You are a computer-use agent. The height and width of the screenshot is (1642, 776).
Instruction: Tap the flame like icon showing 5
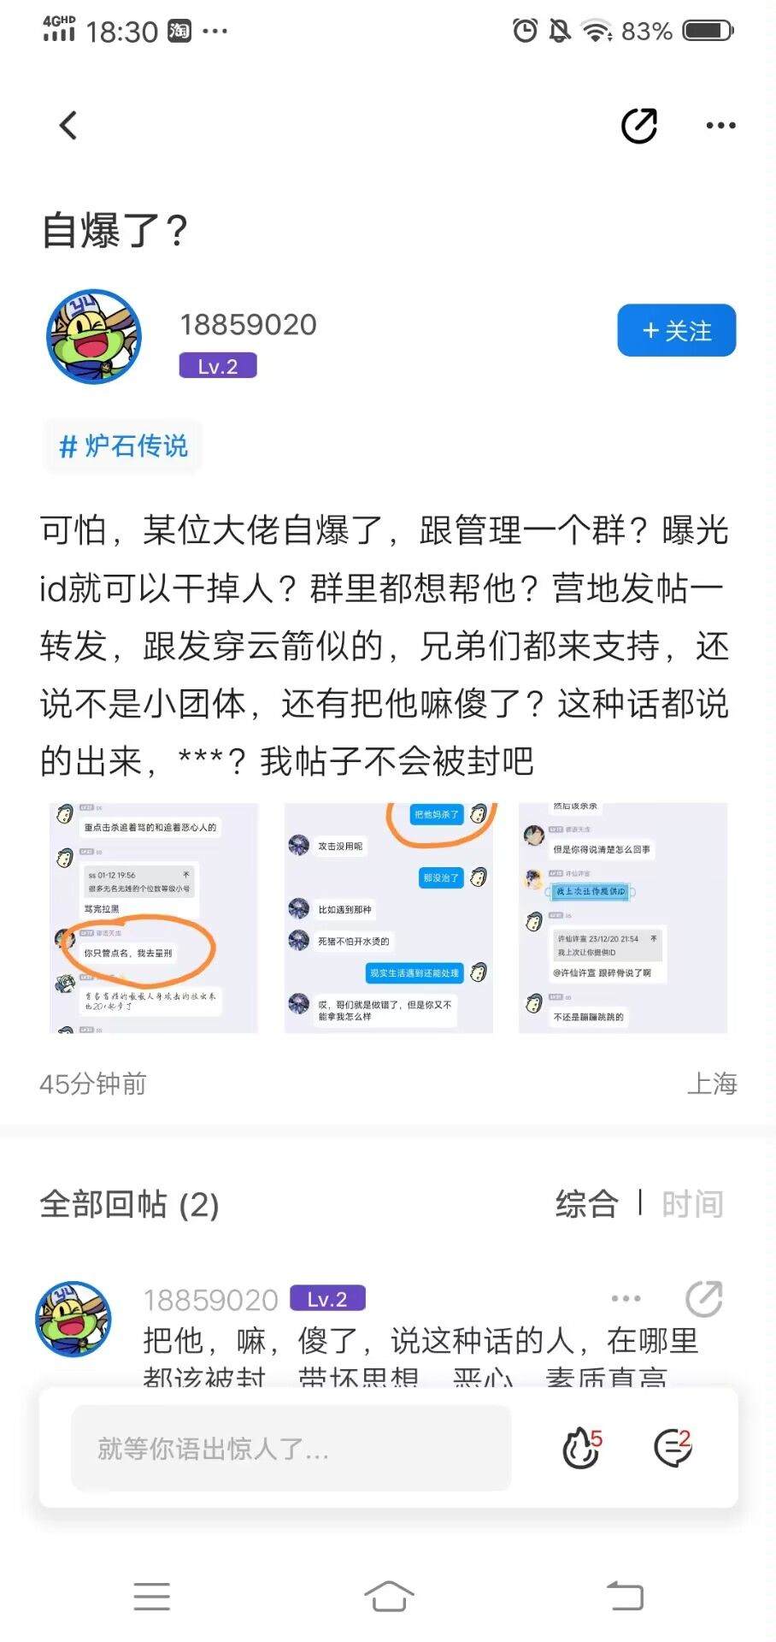[x=582, y=1447]
